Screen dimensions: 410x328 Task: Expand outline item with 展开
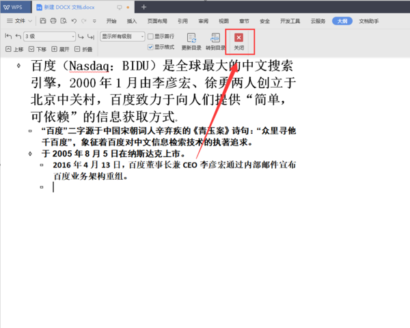[60, 49]
